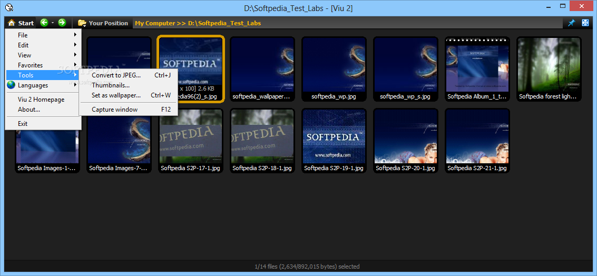
Task: Choose Convert to JPEG...
Action: click(x=129, y=75)
